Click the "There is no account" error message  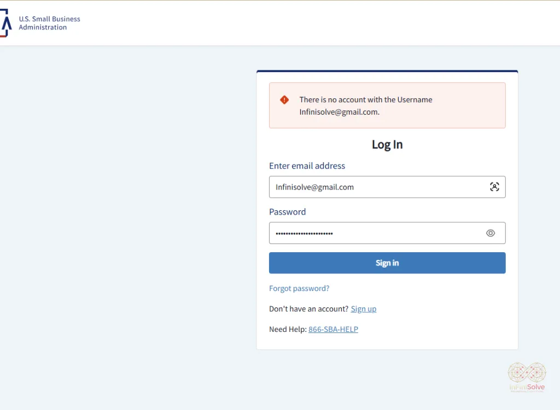point(366,106)
